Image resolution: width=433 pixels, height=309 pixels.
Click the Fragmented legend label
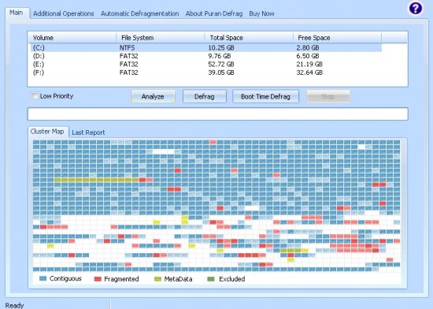(121, 279)
